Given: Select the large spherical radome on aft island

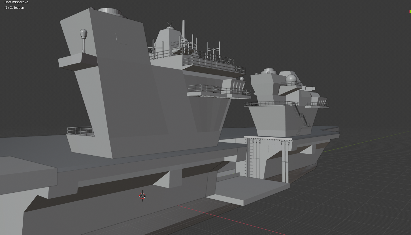Looking at the screenshot, I should pyautogui.click(x=291, y=80).
